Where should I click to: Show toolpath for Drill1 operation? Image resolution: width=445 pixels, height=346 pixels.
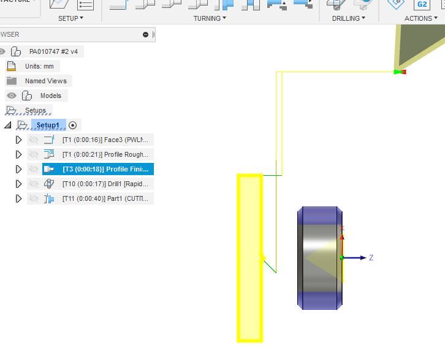(34, 184)
